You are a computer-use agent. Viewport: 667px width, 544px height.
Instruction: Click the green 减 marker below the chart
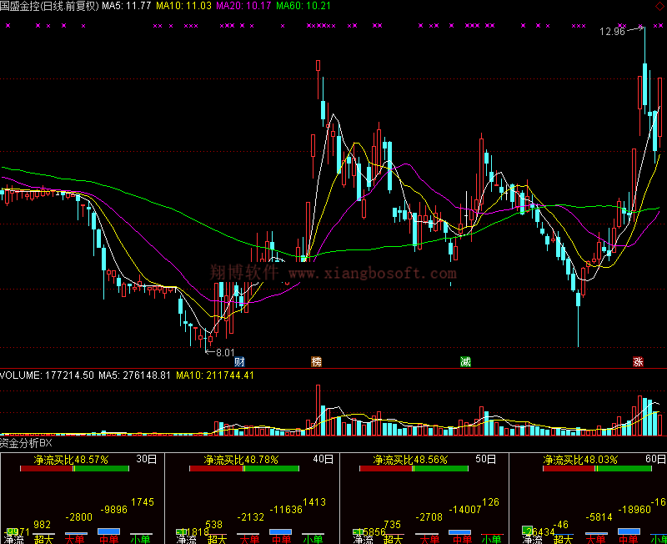465,362
